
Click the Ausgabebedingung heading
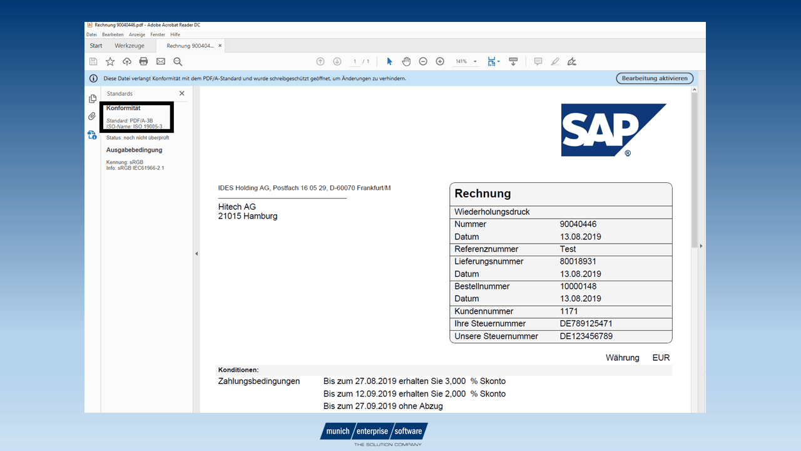[x=134, y=150]
